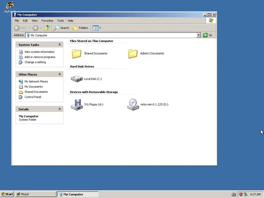The height and width of the screenshot is (198, 264).
Task: Select the Admin's Documents folder icon
Action: [x=133, y=54]
